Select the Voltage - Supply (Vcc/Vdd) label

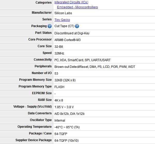click(x=33, y=107)
